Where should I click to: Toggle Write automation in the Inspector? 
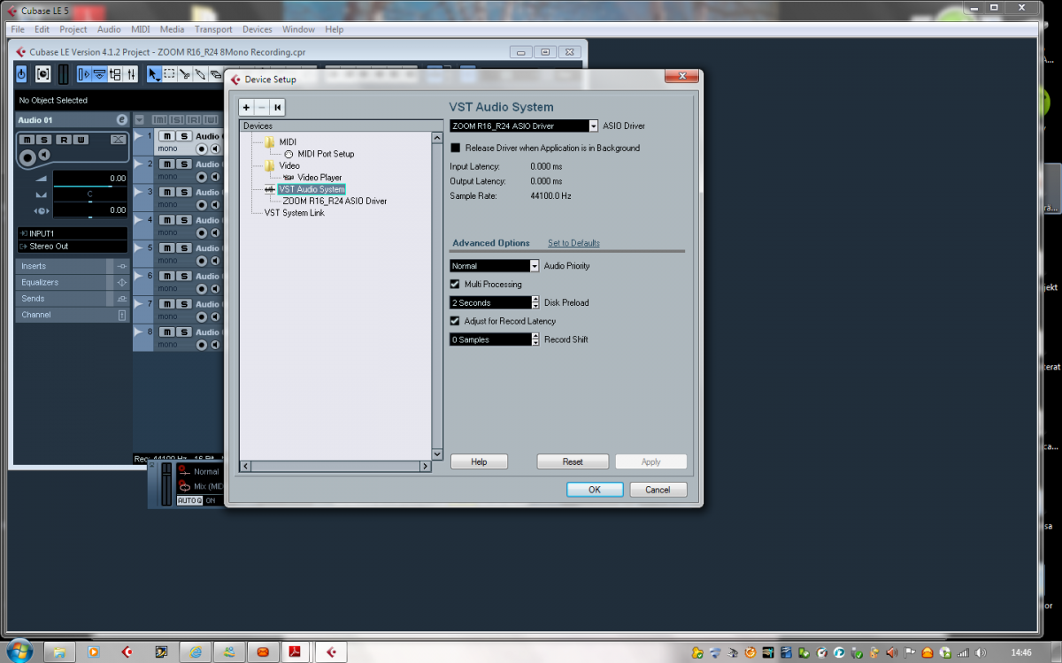pyautogui.click(x=81, y=140)
